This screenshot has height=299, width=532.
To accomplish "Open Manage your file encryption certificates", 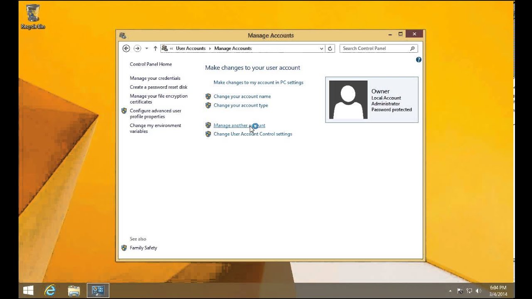I will 158,99.
